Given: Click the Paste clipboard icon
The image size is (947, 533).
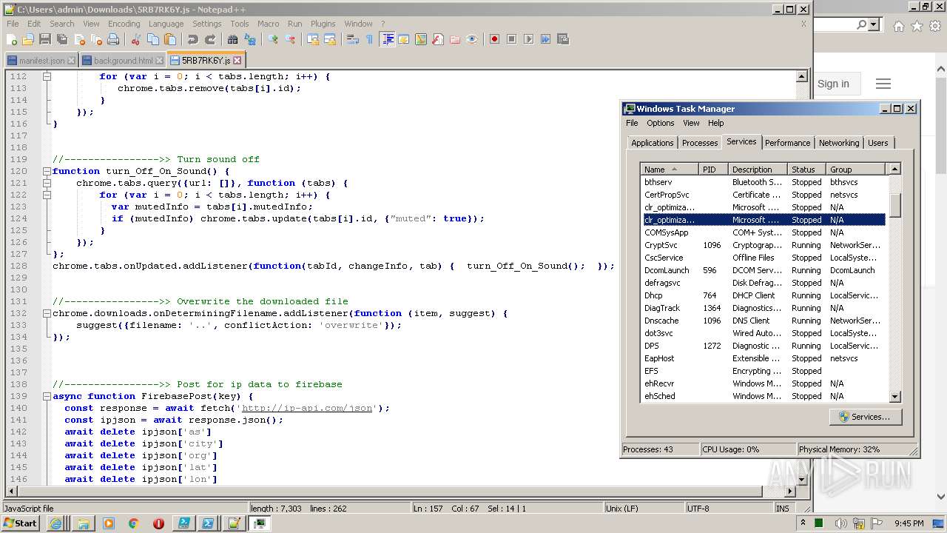Looking at the screenshot, I should pyautogui.click(x=170, y=39).
